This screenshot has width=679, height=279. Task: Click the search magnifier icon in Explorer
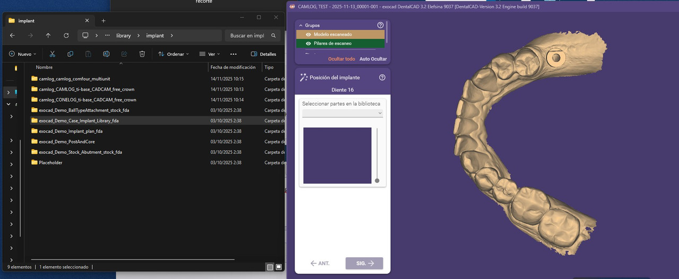click(274, 36)
